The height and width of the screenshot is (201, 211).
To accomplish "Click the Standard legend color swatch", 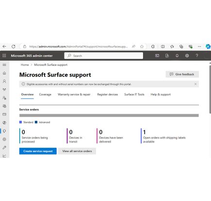I will click(20, 122).
